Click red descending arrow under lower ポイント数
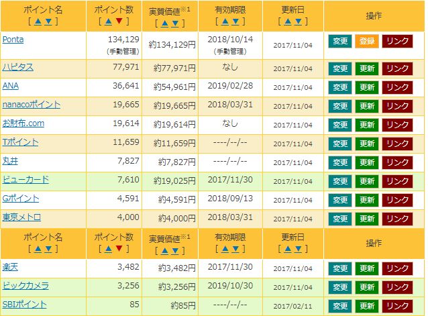Screen dimensions: 428x316 pos(119,248)
